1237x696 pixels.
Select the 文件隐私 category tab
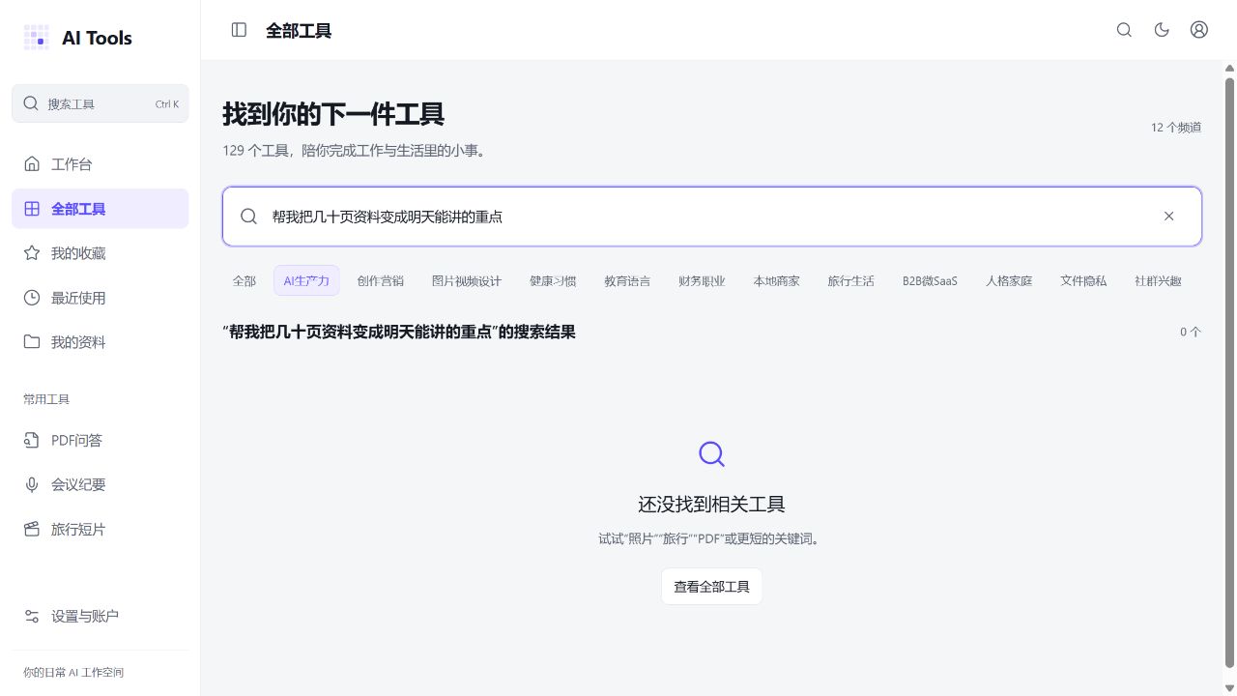[1083, 281]
